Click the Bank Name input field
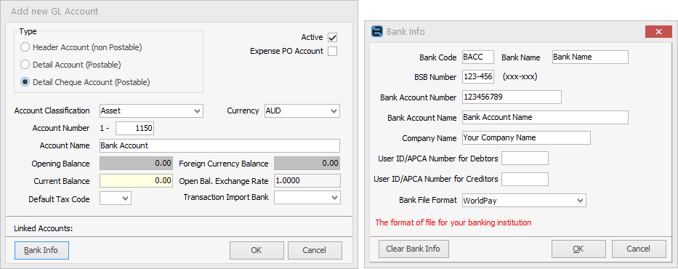Screen dimensions: 678x269 590,57
